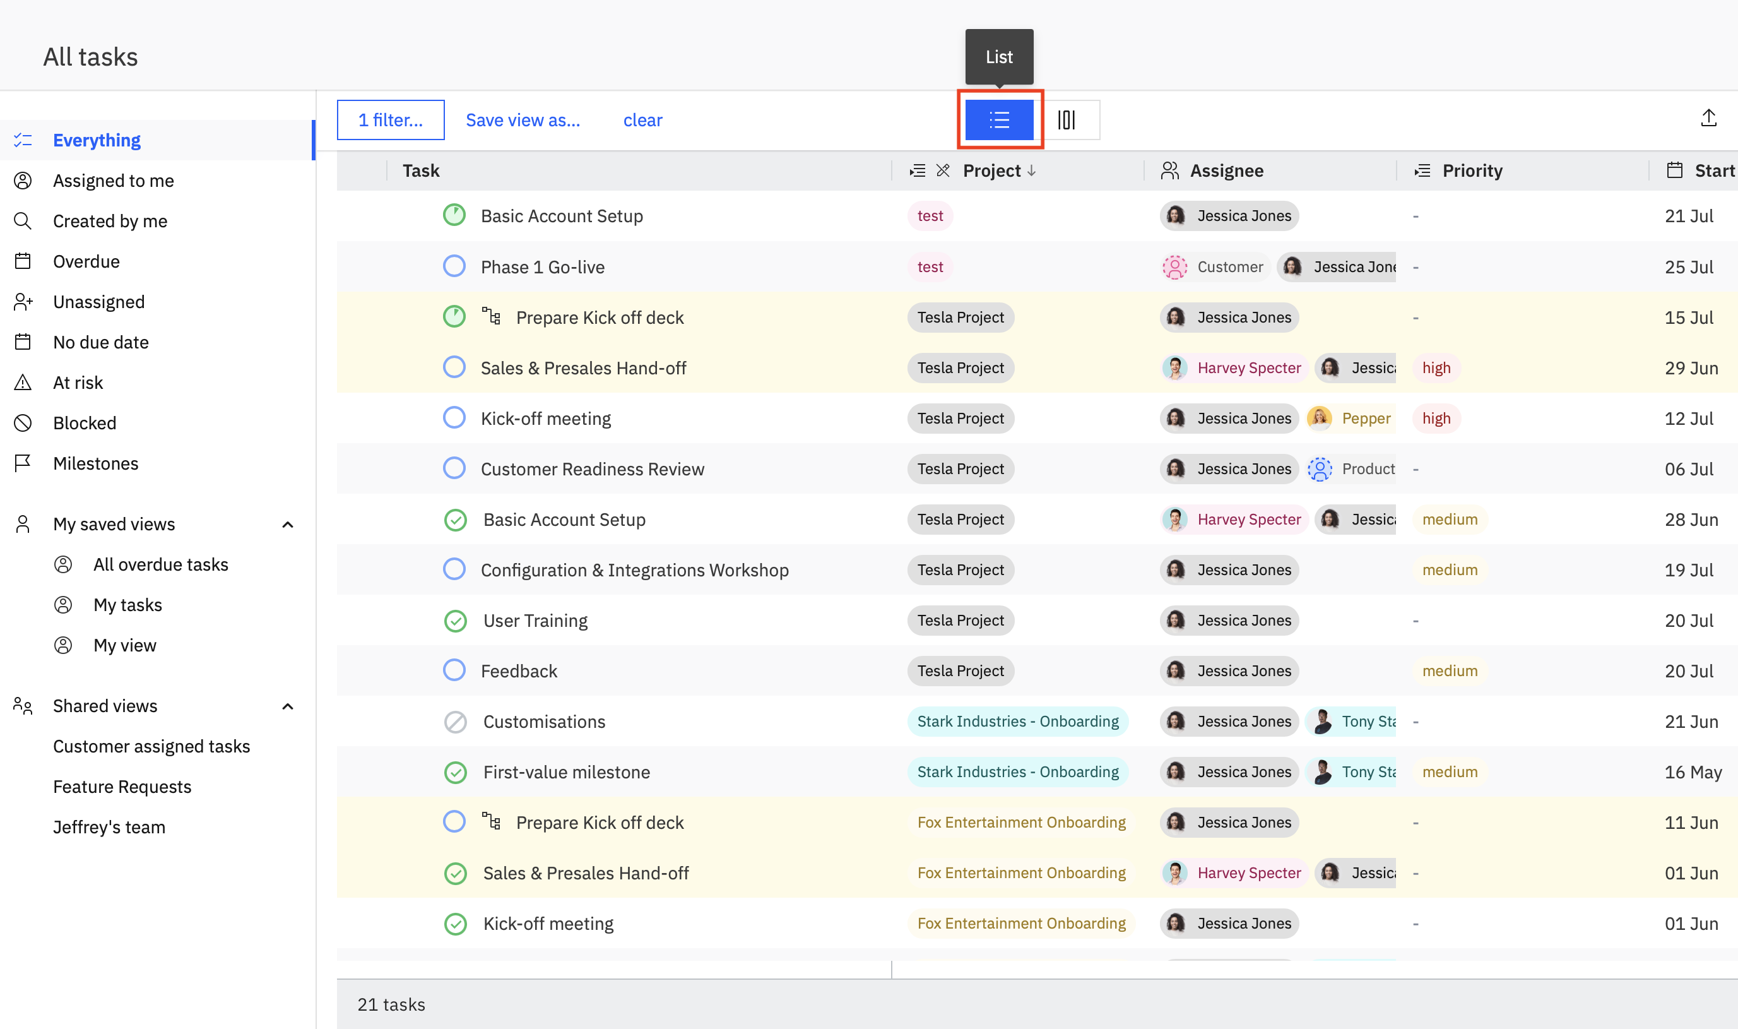The image size is (1738, 1029).
Task: Click the grouping icon left of Project header
Action: 917,170
